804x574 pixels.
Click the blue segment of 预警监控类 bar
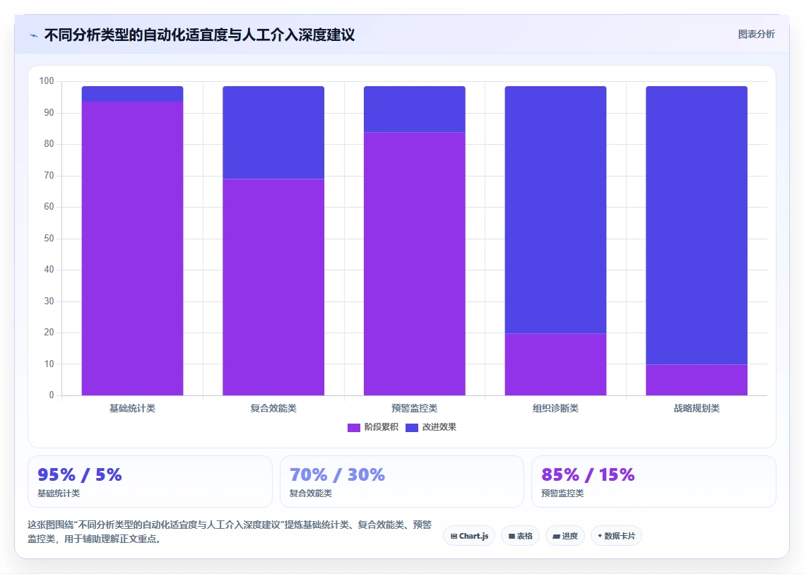tap(414, 109)
